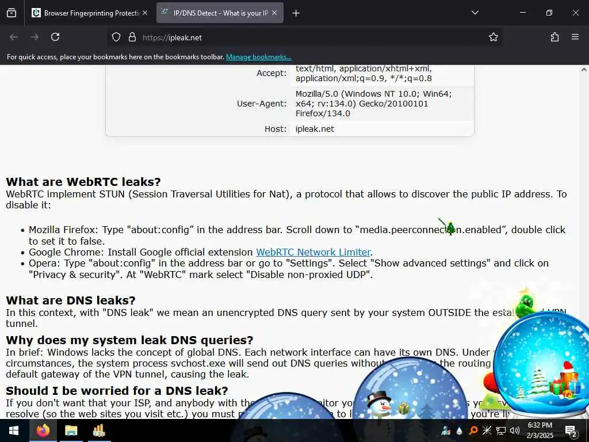This screenshot has width=589, height=442.
Task: Open the Firefox application menu
Action: pos(575,37)
